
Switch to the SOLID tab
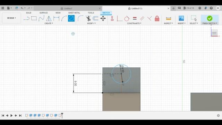[28, 13]
